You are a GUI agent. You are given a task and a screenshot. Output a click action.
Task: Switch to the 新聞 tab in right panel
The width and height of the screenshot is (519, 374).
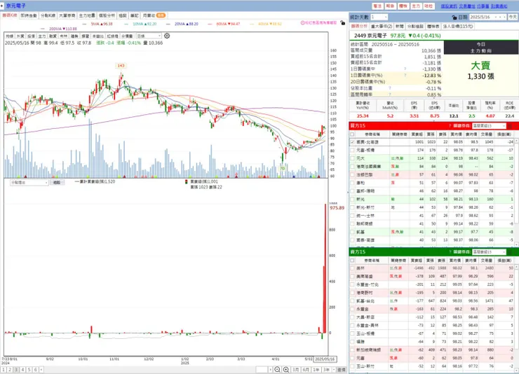click(400, 26)
